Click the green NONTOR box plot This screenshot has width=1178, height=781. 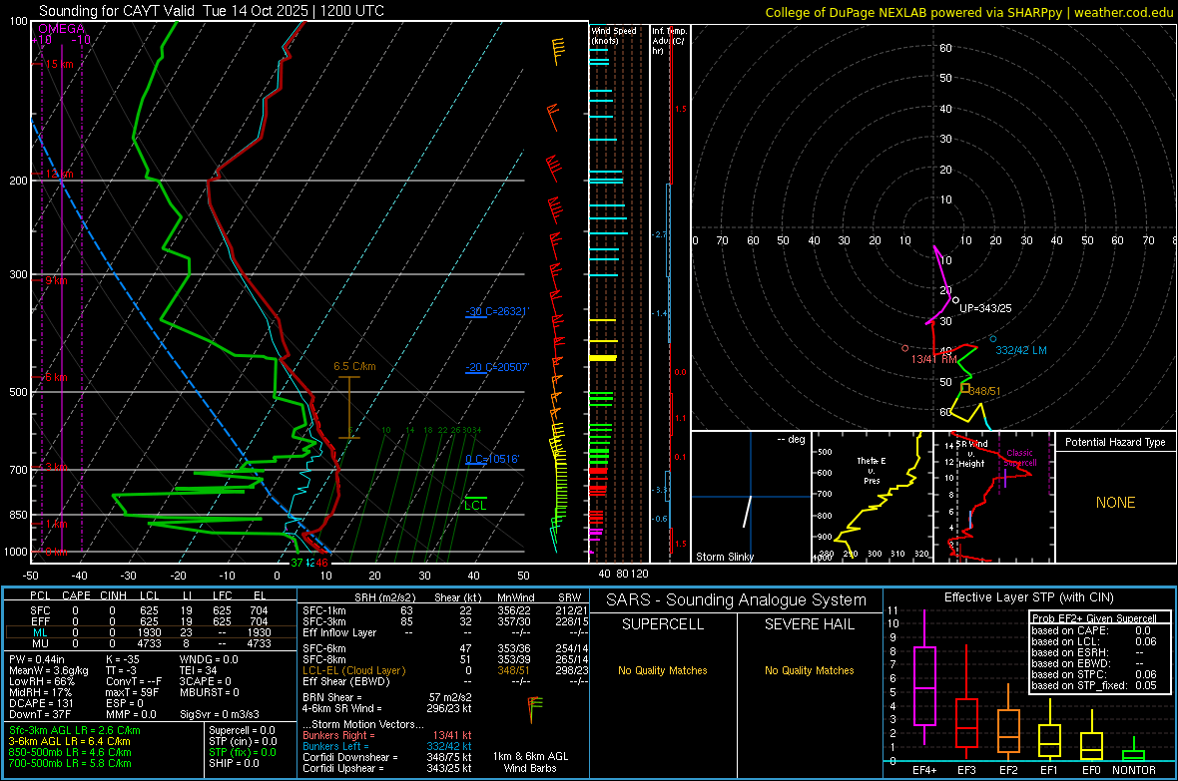pos(1133,749)
